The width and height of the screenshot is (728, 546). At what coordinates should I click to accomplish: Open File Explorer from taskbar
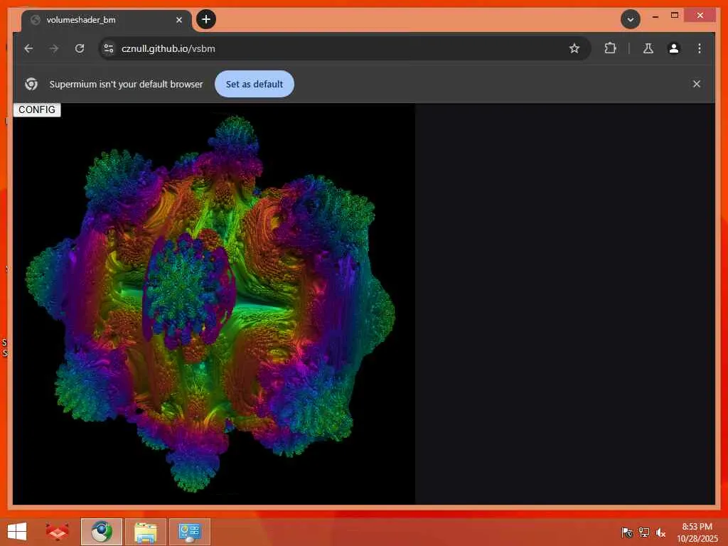click(145, 532)
